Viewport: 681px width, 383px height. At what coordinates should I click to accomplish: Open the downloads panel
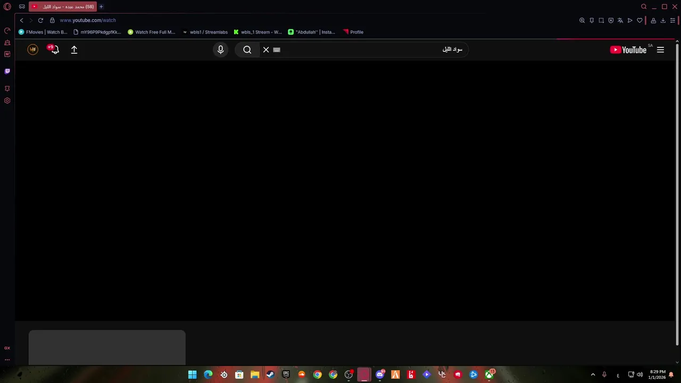click(x=663, y=20)
